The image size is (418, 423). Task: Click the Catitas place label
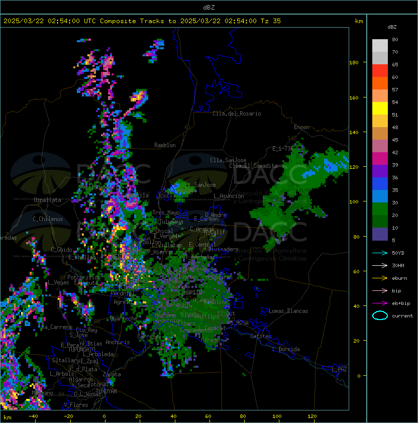pyautogui.click(x=261, y=336)
